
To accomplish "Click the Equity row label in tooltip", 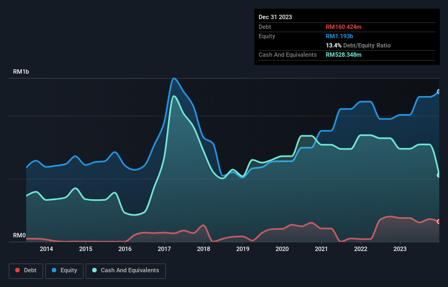I will [x=267, y=36].
